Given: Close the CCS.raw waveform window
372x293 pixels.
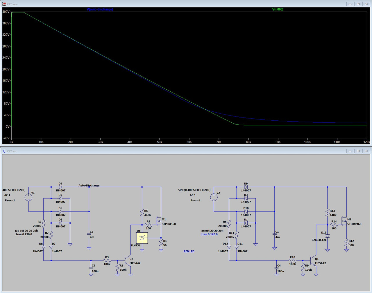Looking at the screenshot, I should point(366,4).
